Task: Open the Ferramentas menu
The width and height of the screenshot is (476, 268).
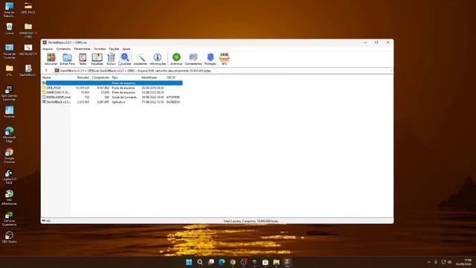Action: pyautogui.click(x=82, y=48)
